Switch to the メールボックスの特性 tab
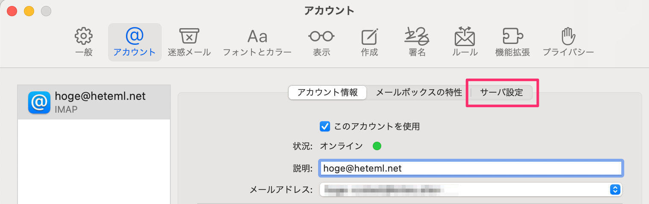This screenshot has height=204, width=649. click(x=419, y=93)
